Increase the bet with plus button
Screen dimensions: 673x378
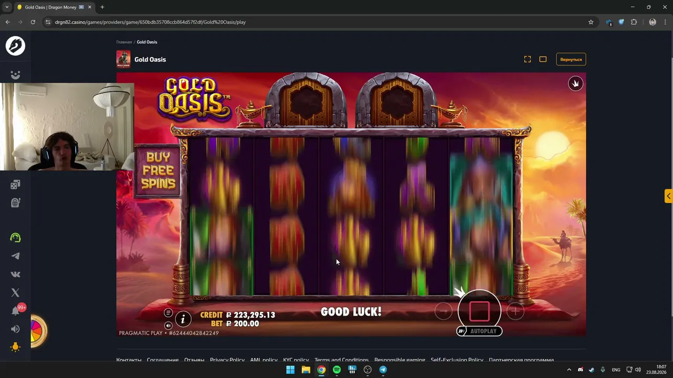515,311
